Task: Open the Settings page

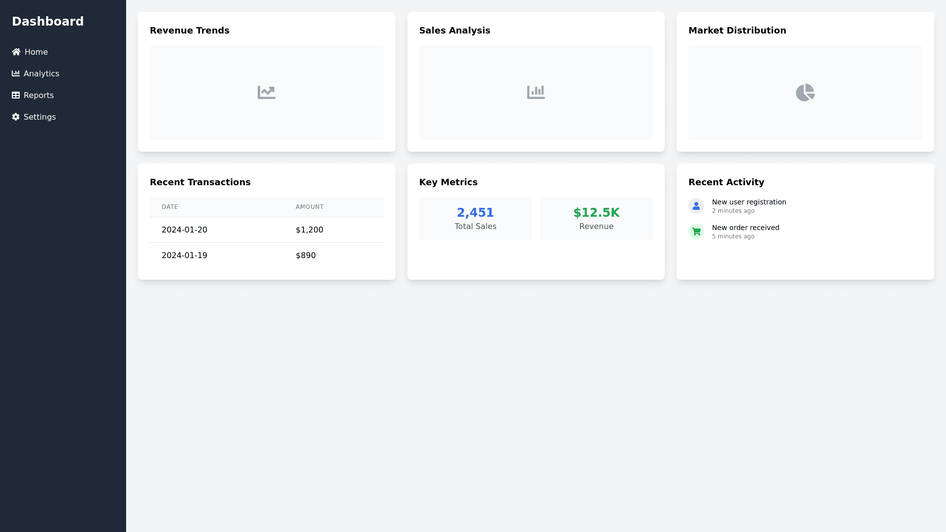Action: [39, 117]
